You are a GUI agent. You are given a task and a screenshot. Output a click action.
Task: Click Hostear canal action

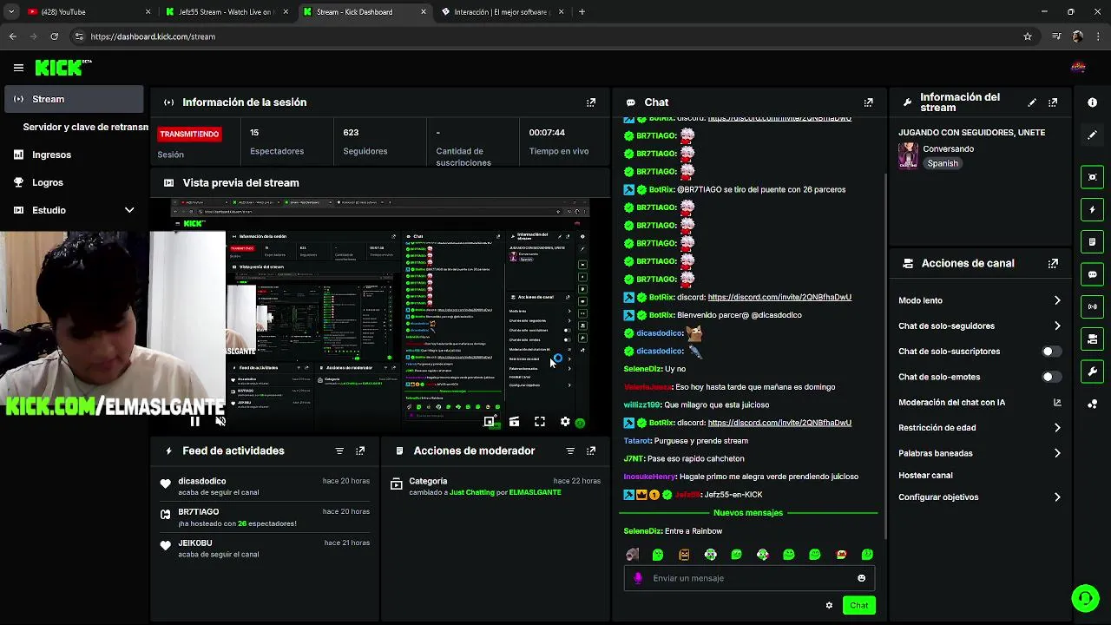(925, 476)
